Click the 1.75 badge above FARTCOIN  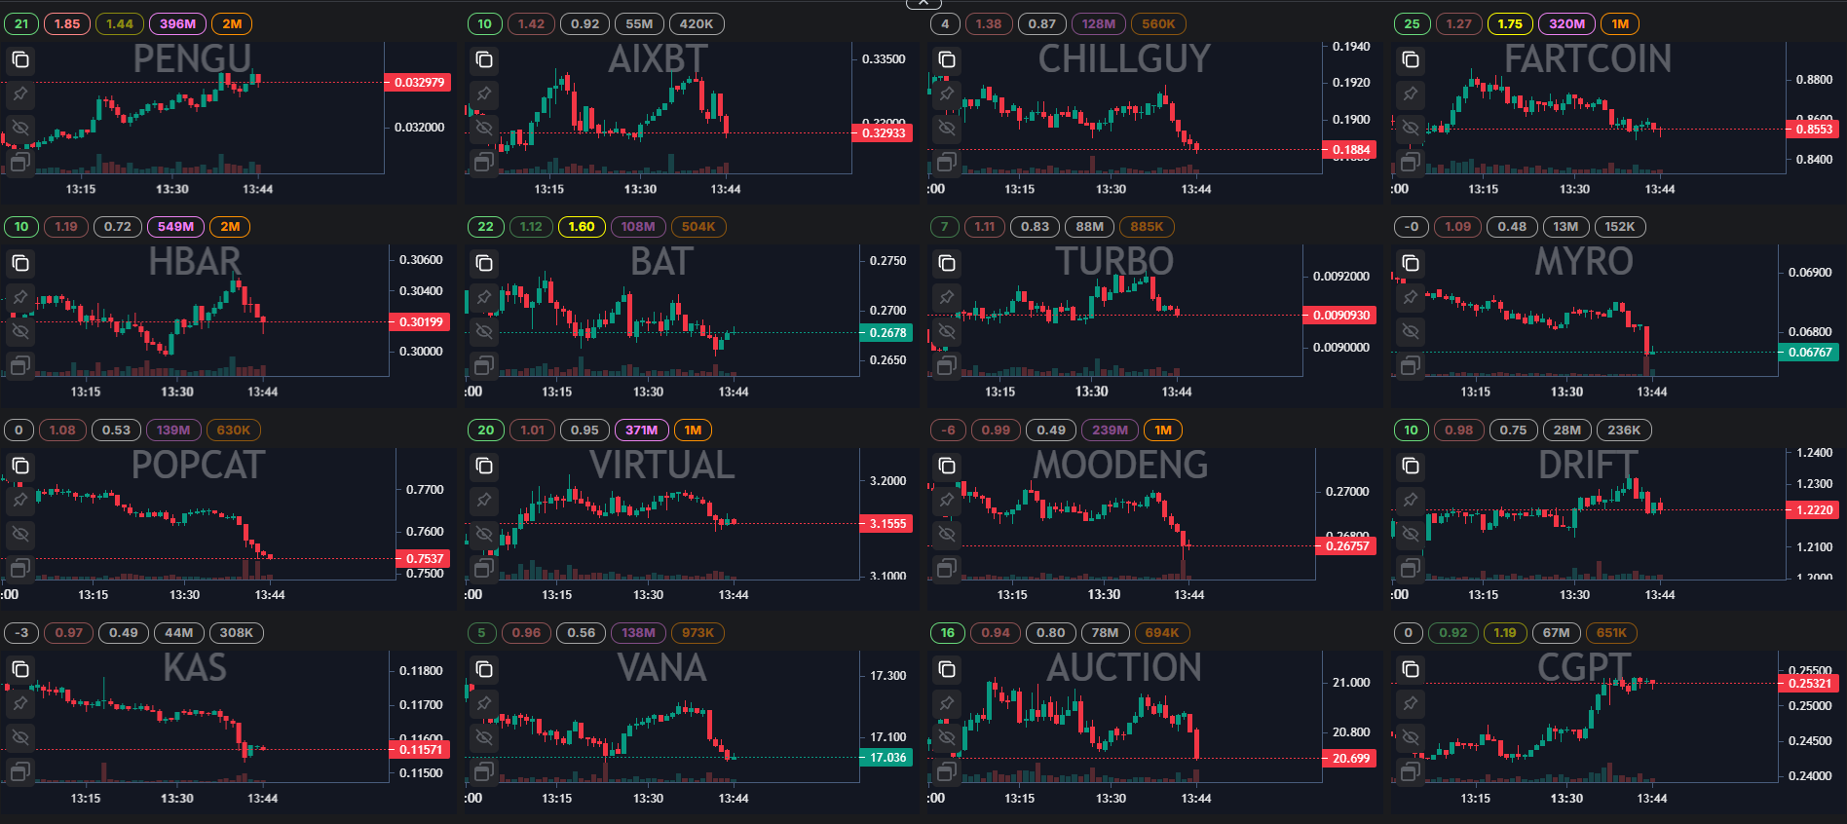[1510, 24]
